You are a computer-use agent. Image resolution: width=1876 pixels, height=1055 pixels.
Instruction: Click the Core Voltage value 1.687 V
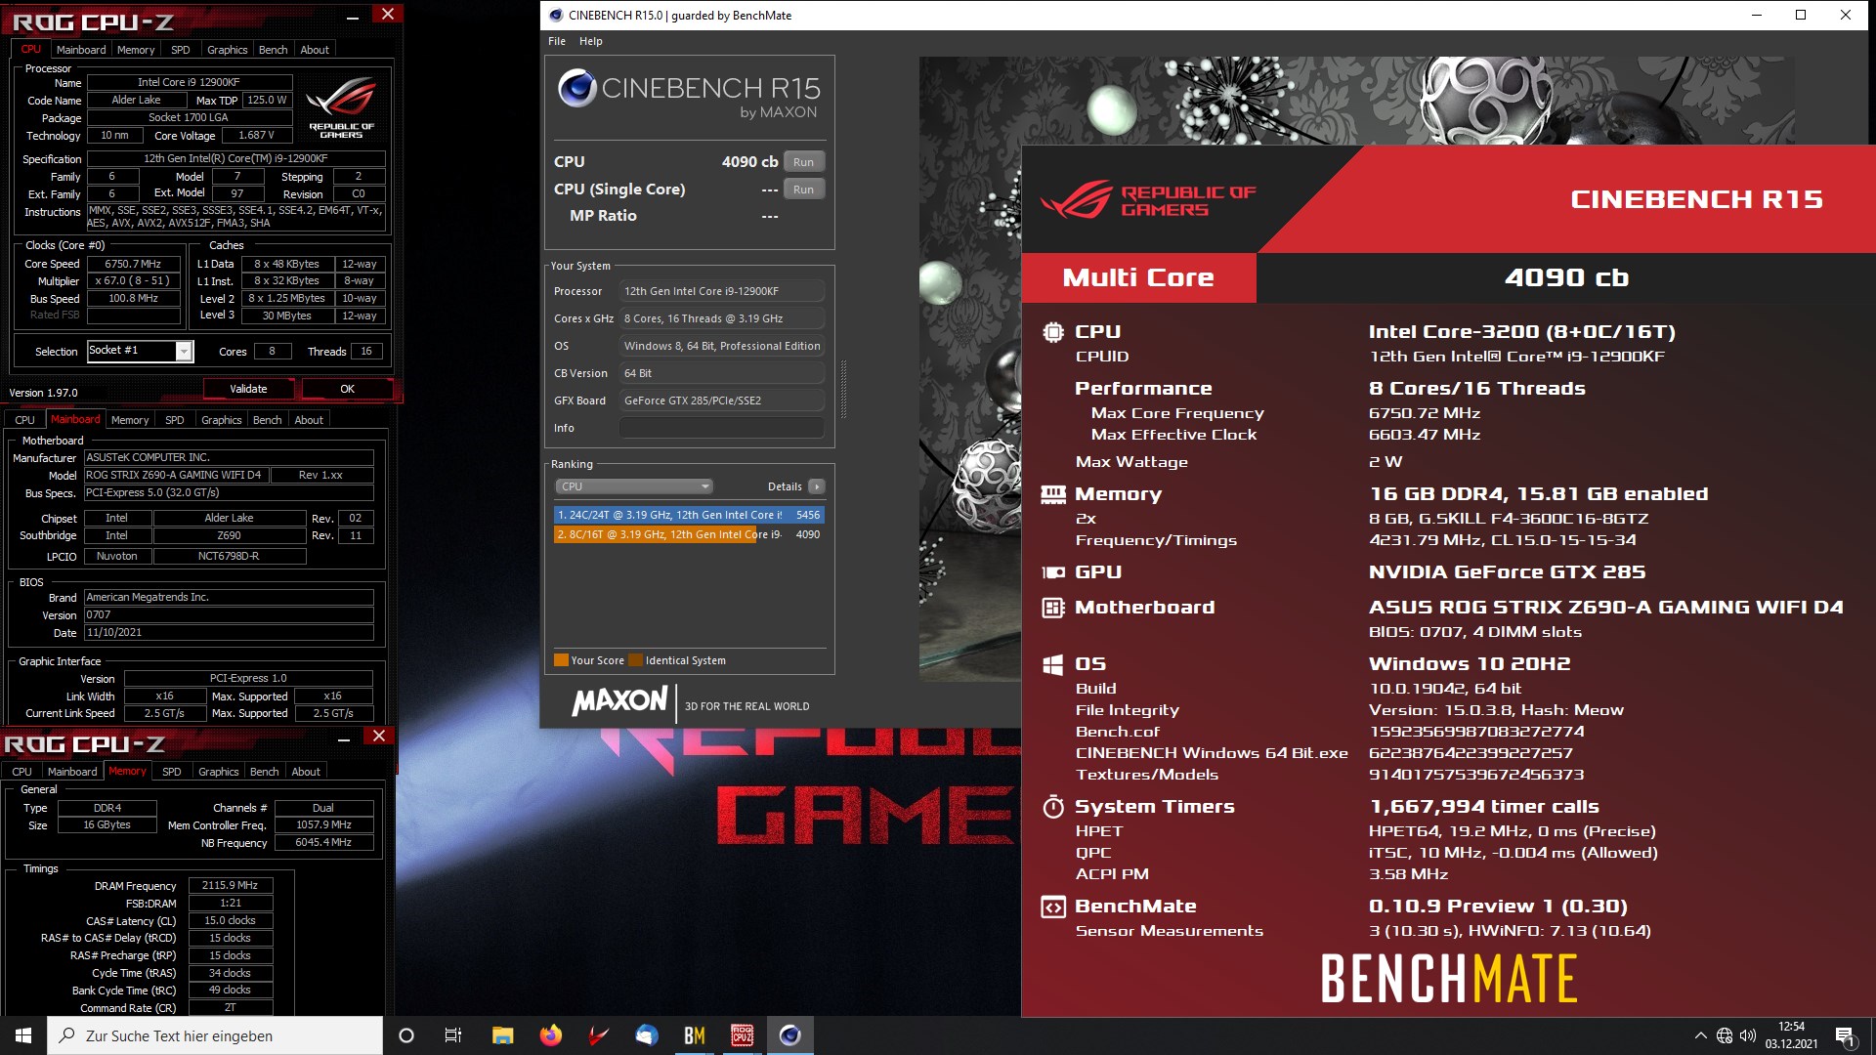coord(256,135)
